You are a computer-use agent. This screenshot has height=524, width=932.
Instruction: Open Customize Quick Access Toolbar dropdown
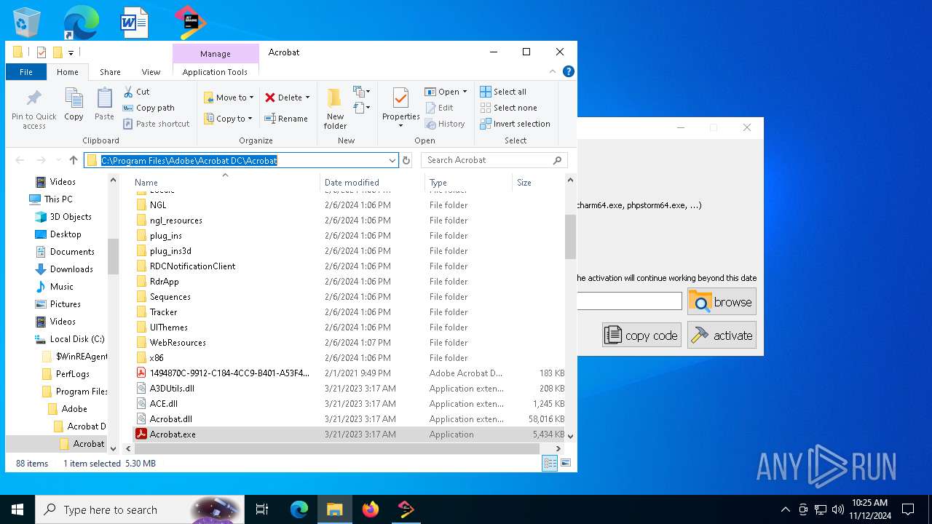[71, 52]
